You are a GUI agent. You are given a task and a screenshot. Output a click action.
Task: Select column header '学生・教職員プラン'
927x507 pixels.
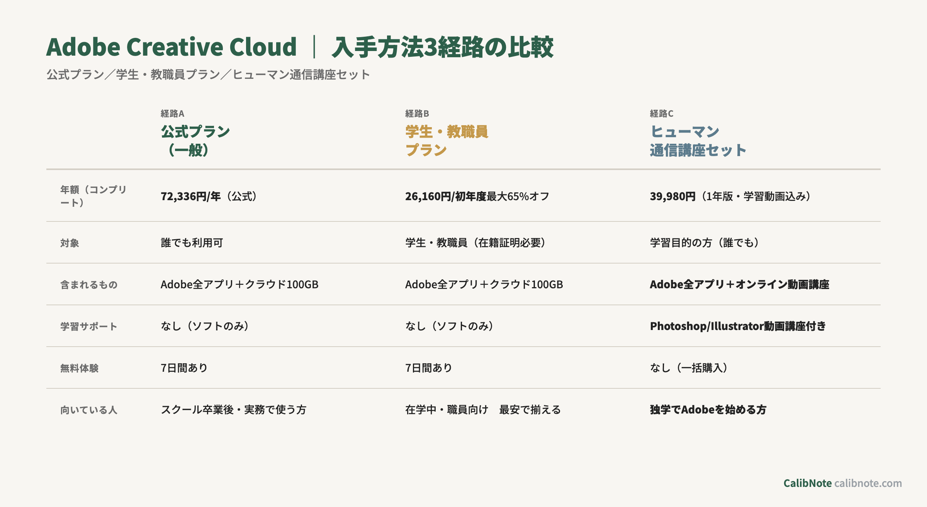tap(447, 141)
